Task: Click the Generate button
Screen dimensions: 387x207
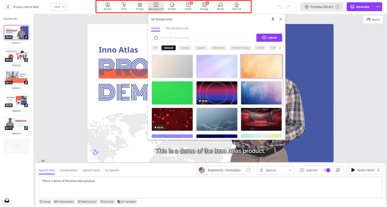Action: (x=360, y=7)
